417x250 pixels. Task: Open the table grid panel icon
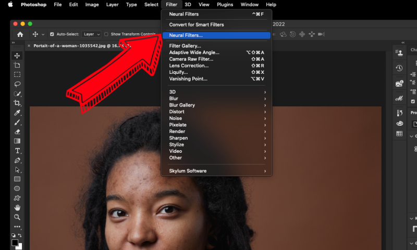(x=399, y=134)
